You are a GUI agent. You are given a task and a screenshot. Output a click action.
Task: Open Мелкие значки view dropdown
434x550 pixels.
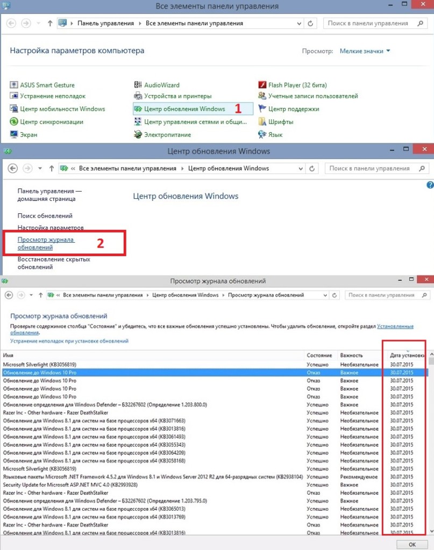click(365, 51)
